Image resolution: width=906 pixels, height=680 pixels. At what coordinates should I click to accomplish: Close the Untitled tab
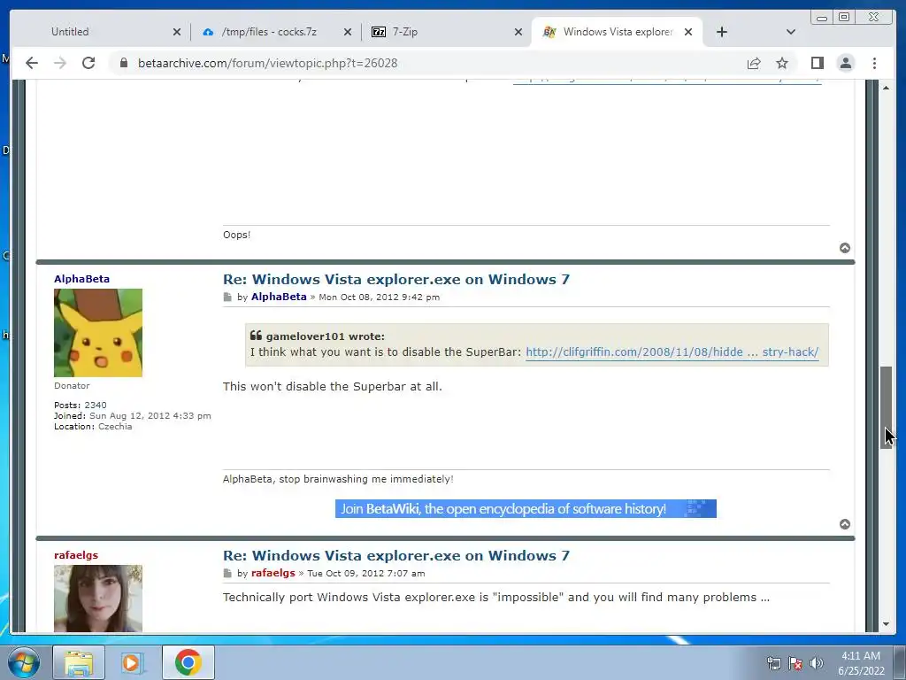pyautogui.click(x=177, y=32)
